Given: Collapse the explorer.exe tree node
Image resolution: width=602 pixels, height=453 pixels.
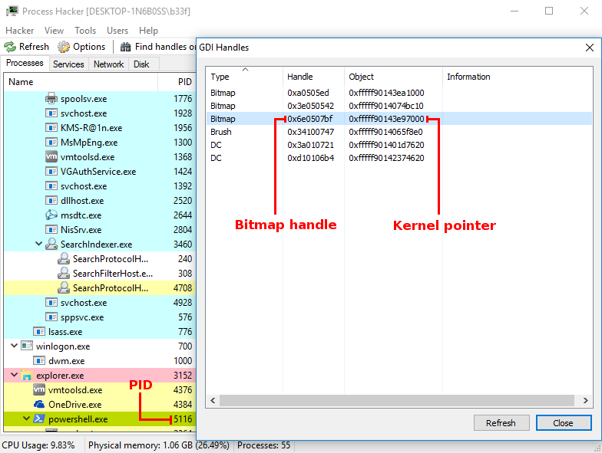Looking at the screenshot, I should tap(14, 375).
